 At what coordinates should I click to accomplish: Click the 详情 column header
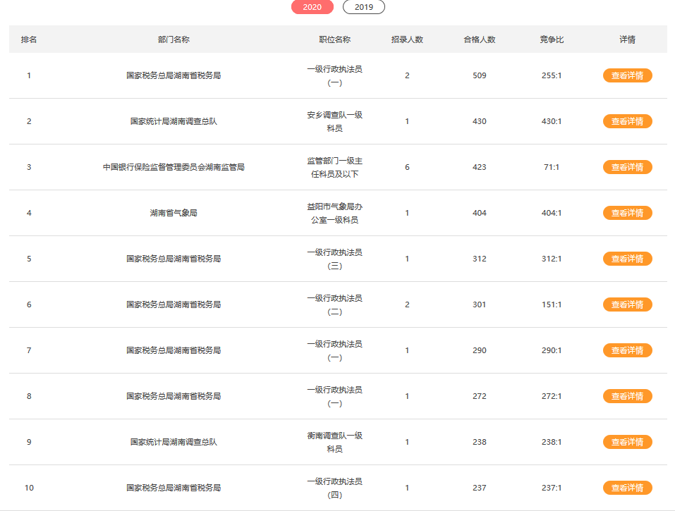627,39
